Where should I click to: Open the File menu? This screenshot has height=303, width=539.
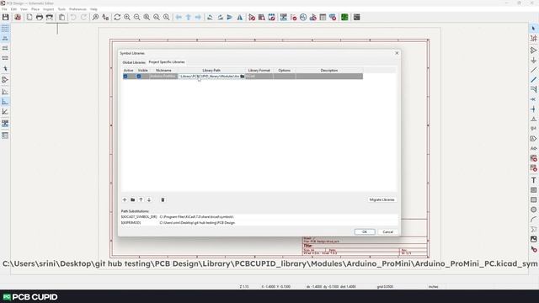(4, 9)
